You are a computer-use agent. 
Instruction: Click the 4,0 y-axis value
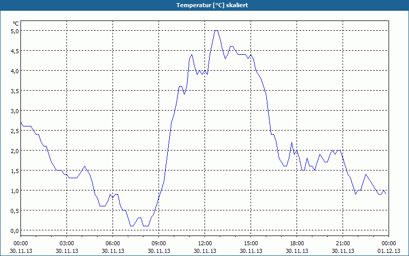[15, 71]
